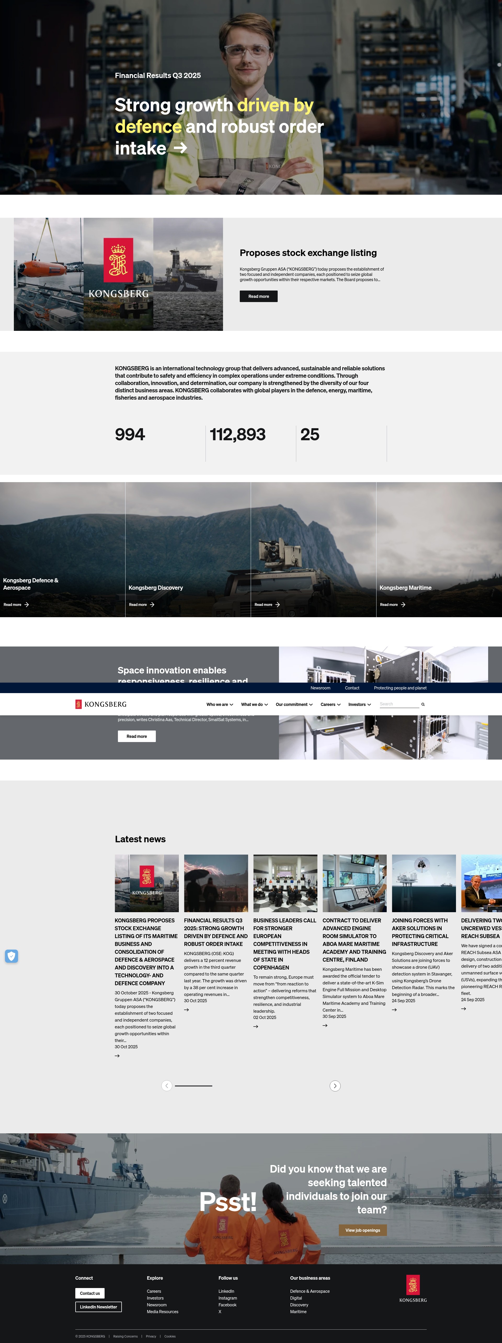
Task: Click the arrow after the hero headline 'intake'
Action: pyautogui.click(x=180, y=149)
